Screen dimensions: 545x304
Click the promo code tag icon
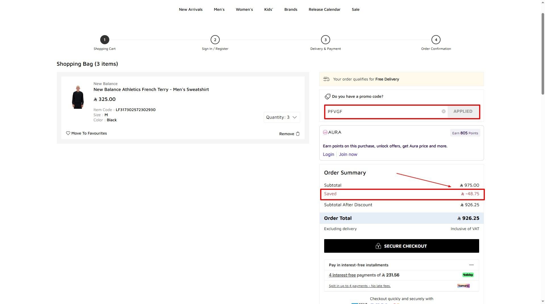(327, 97)
